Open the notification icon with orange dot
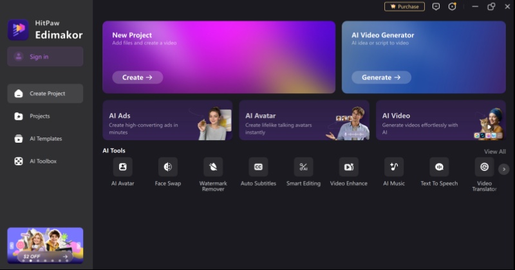 coord(453,6)
